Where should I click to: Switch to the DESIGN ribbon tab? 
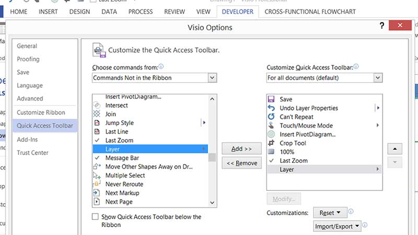(80, 12)
